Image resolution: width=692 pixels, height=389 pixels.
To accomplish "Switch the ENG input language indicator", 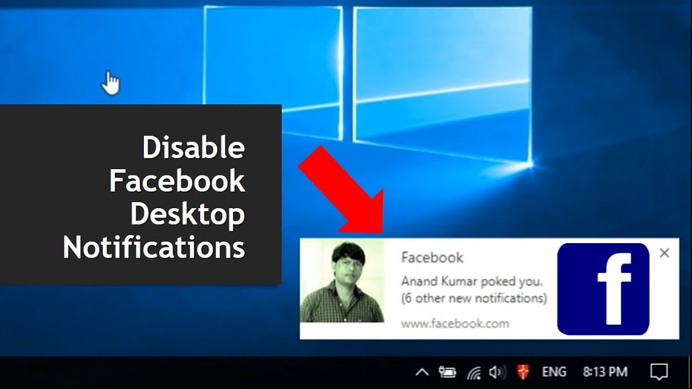I will click(554, 372).
